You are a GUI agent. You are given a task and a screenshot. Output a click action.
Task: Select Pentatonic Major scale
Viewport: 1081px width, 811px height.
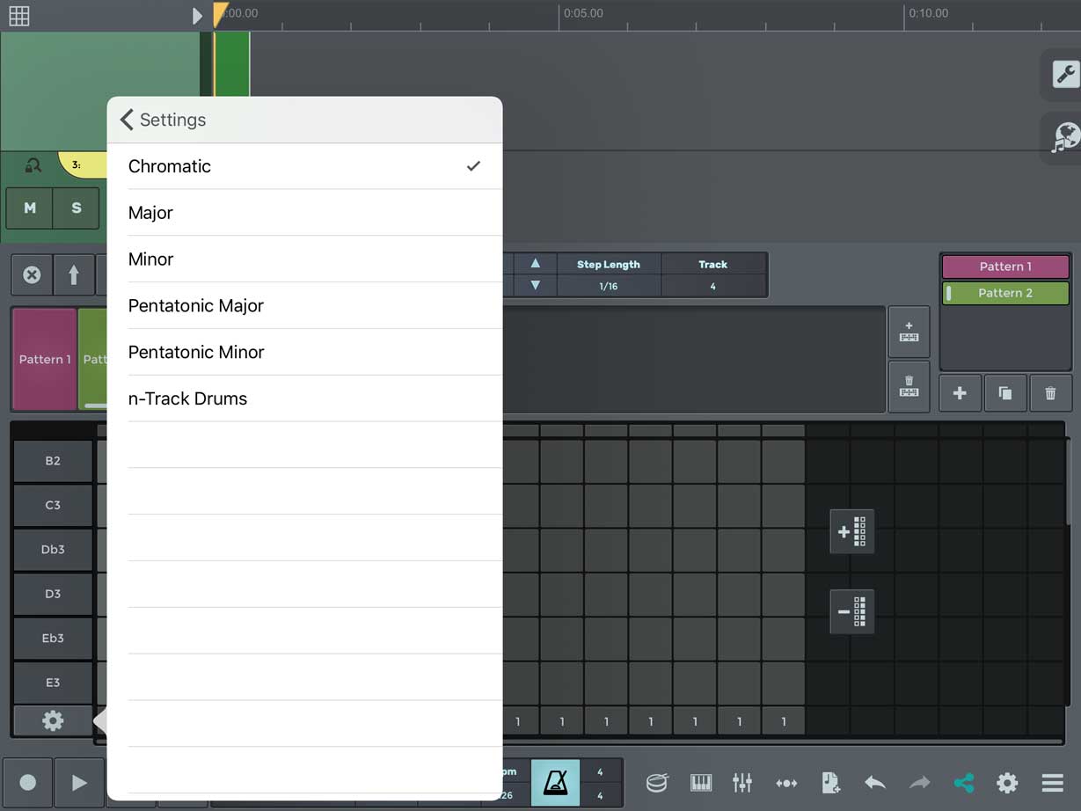pyautogui.click(x=304, y=306)
